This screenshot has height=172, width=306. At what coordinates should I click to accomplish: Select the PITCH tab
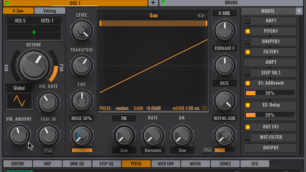[x=136, y=164]
